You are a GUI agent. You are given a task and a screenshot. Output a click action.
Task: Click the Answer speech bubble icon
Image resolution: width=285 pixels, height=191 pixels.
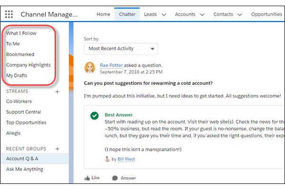click(x=115, y=178)
